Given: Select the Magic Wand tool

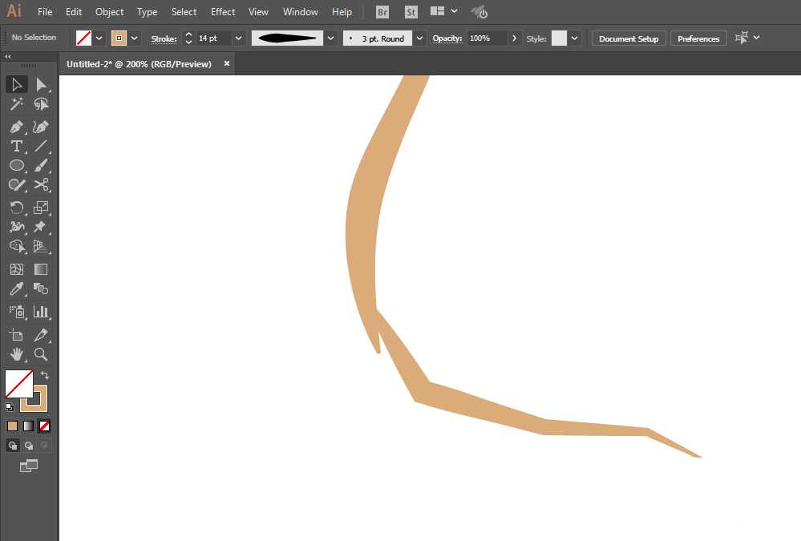Looking at the screenshot, I should coord(16,104).
